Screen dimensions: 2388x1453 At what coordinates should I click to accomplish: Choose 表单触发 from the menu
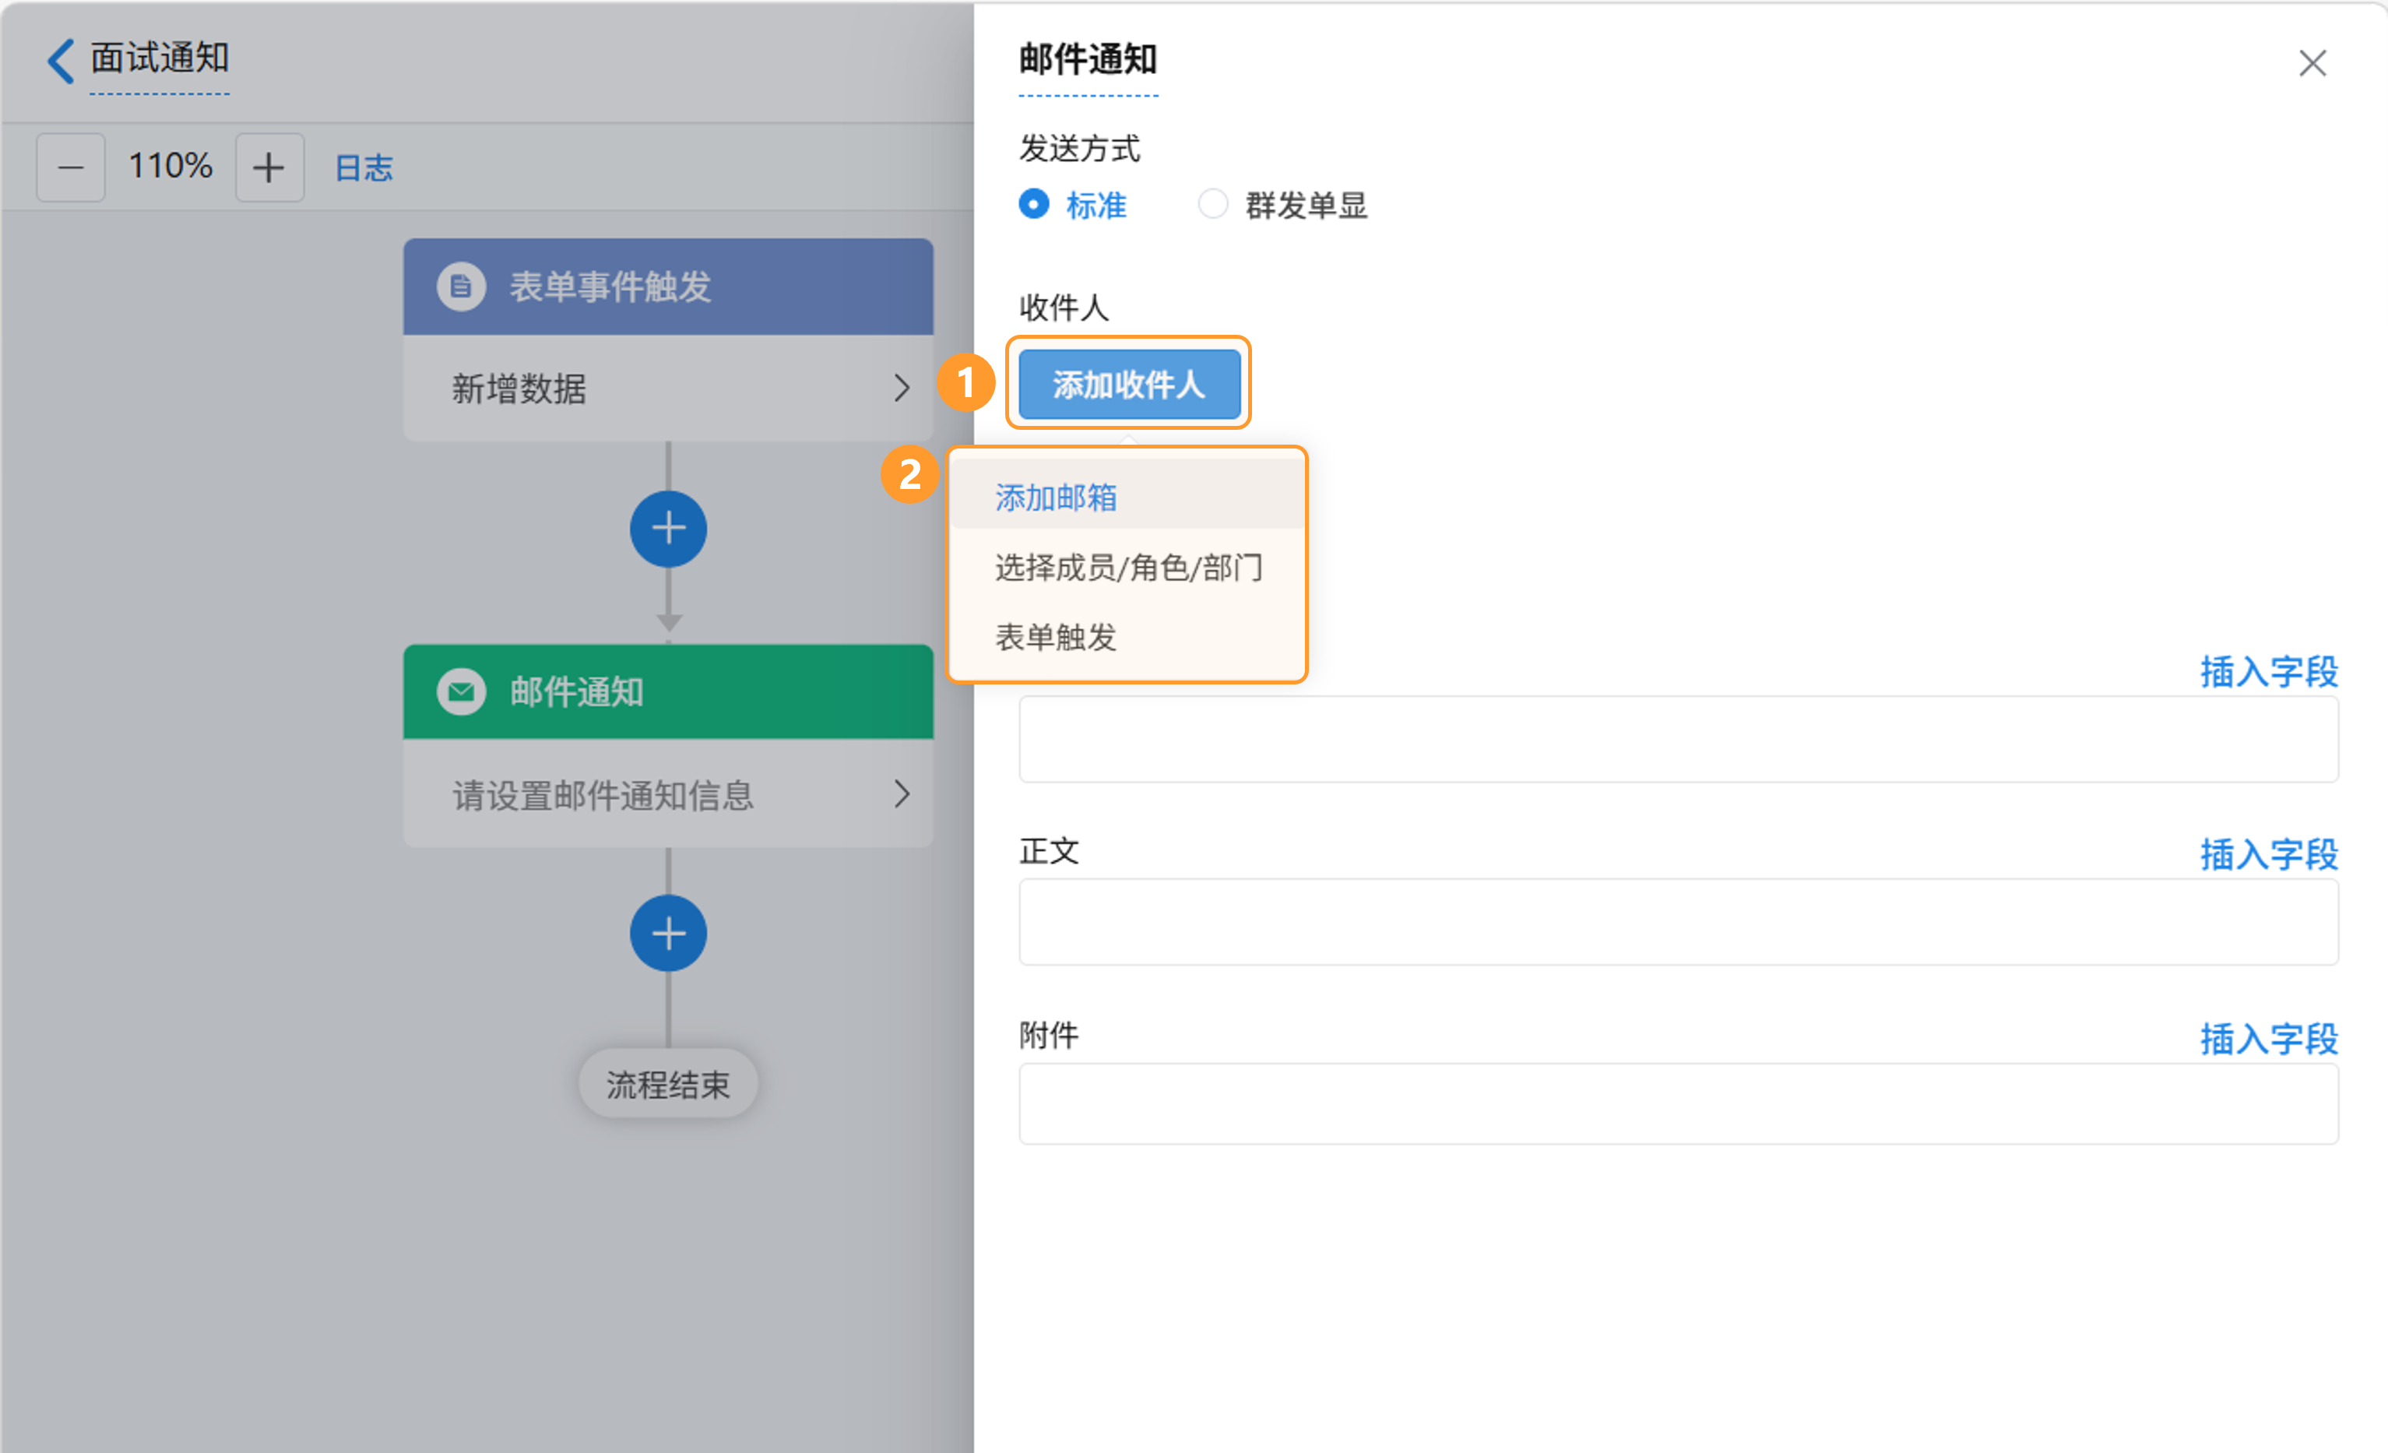pos(1056,638)
